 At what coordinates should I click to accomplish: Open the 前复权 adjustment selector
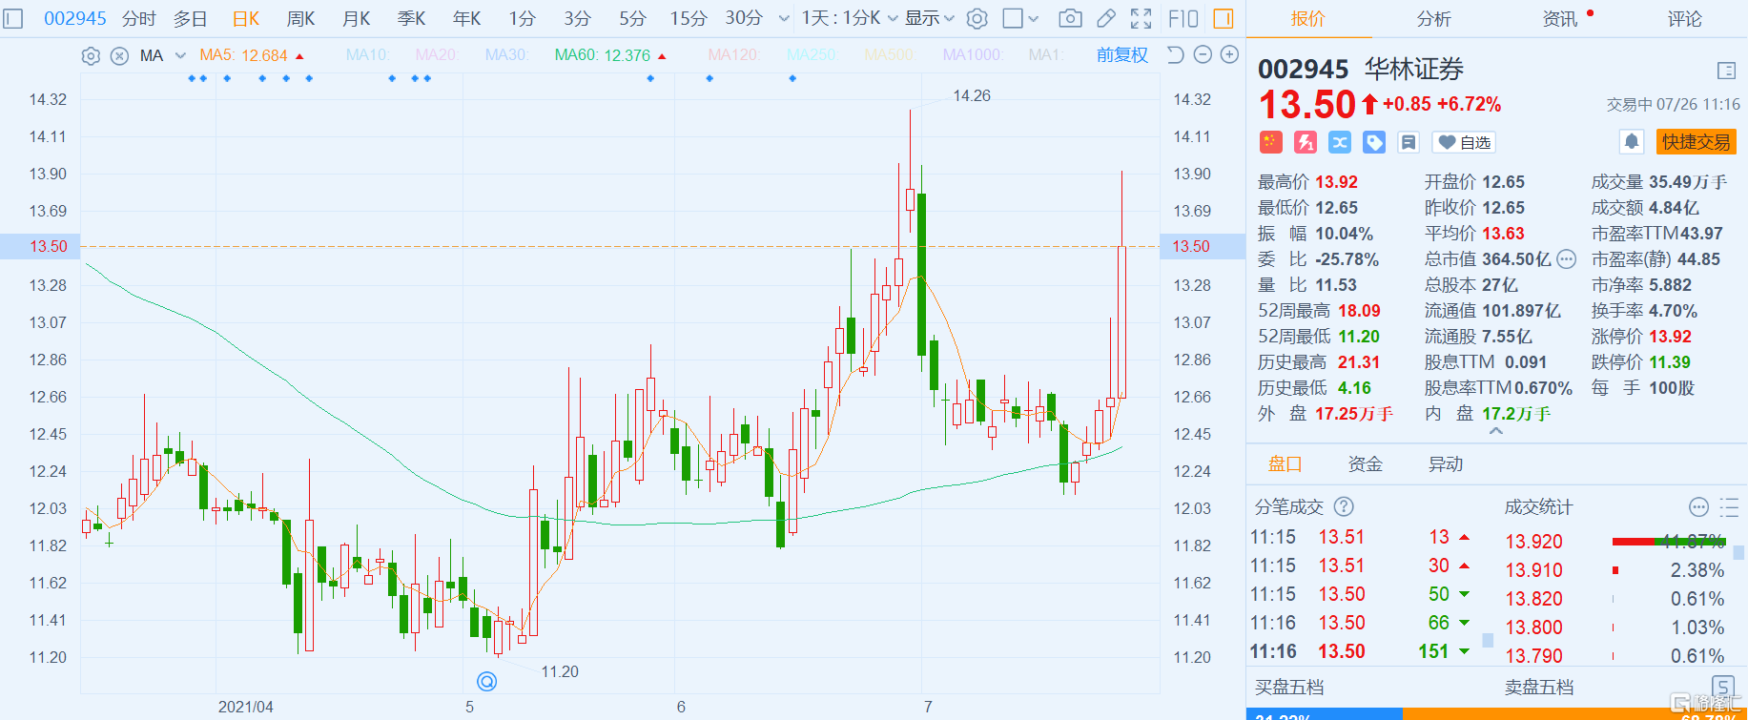1122,55
